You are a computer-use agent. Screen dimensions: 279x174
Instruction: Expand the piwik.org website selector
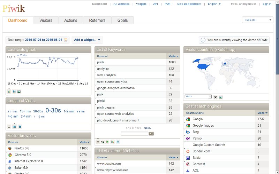(x=258, y=20)
